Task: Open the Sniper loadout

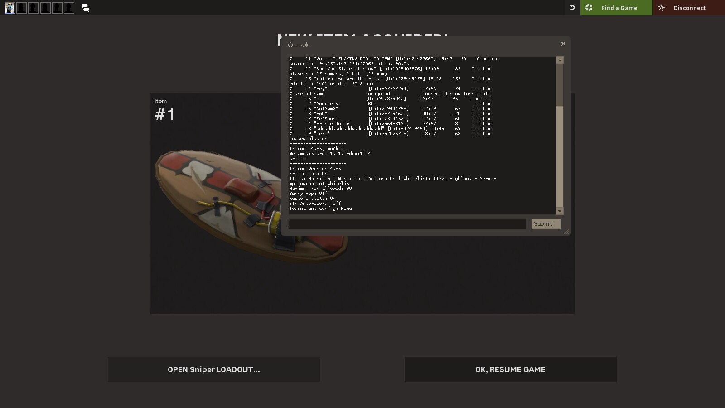Action: pos(213,369)
